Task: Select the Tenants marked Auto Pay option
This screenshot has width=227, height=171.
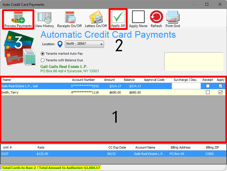Action: pyautogui.click(x=43, y=54)
